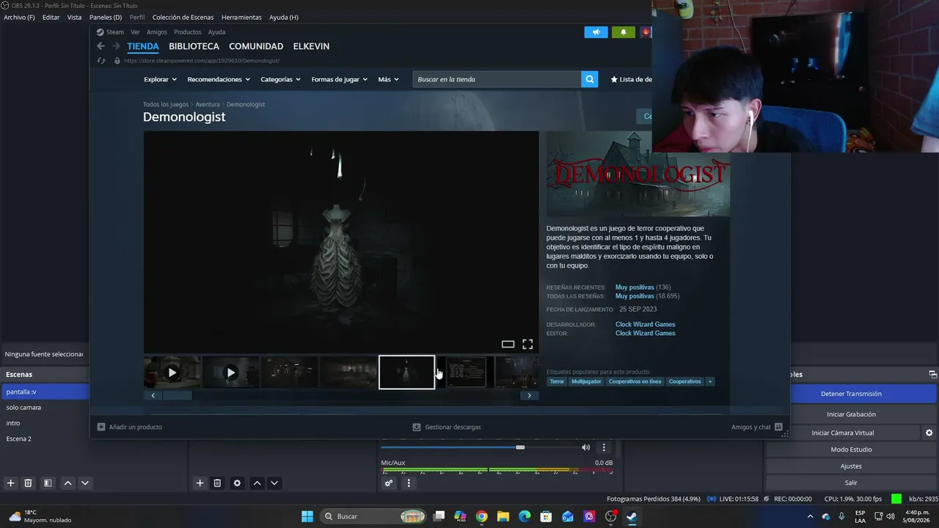Float the controls dock with the pop-out icon
This screenshot has width=939, height=528.
pos(932,374)
